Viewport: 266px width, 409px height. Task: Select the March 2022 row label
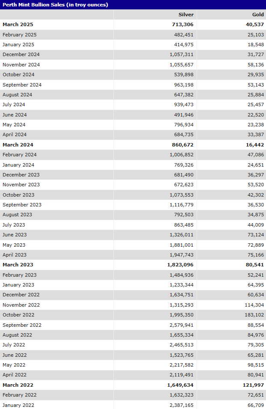[x=18, y=385]
